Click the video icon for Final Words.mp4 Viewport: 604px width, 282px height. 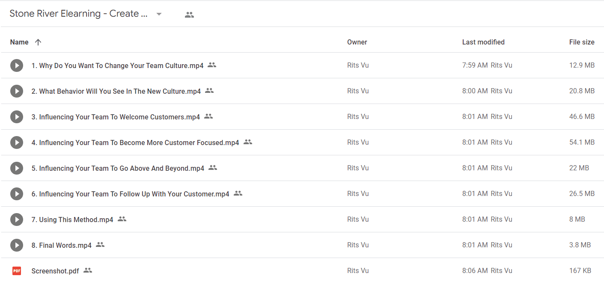[x=17, y=245]
